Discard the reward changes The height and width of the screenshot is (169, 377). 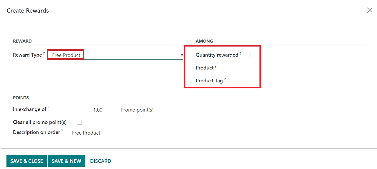click(100, 161)
